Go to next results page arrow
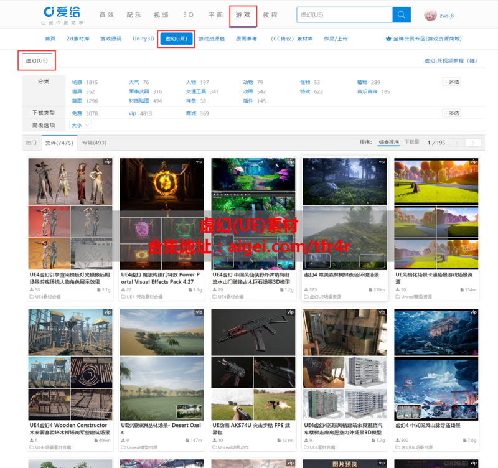The image size is (498, 468). point(473,143)
